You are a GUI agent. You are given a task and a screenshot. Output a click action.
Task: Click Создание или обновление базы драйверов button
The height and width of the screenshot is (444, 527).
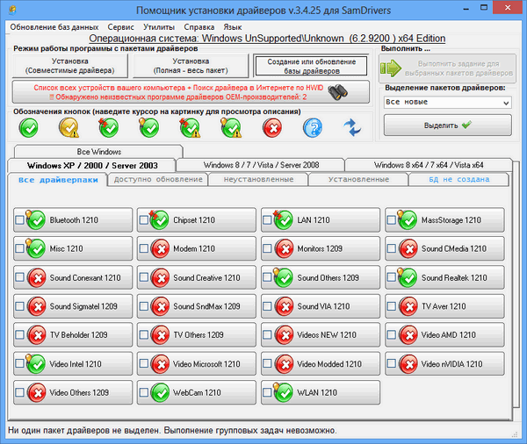(311, 66)
